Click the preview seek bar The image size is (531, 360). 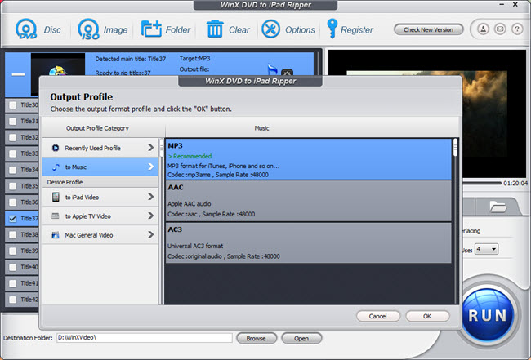[x=482, y=183]
